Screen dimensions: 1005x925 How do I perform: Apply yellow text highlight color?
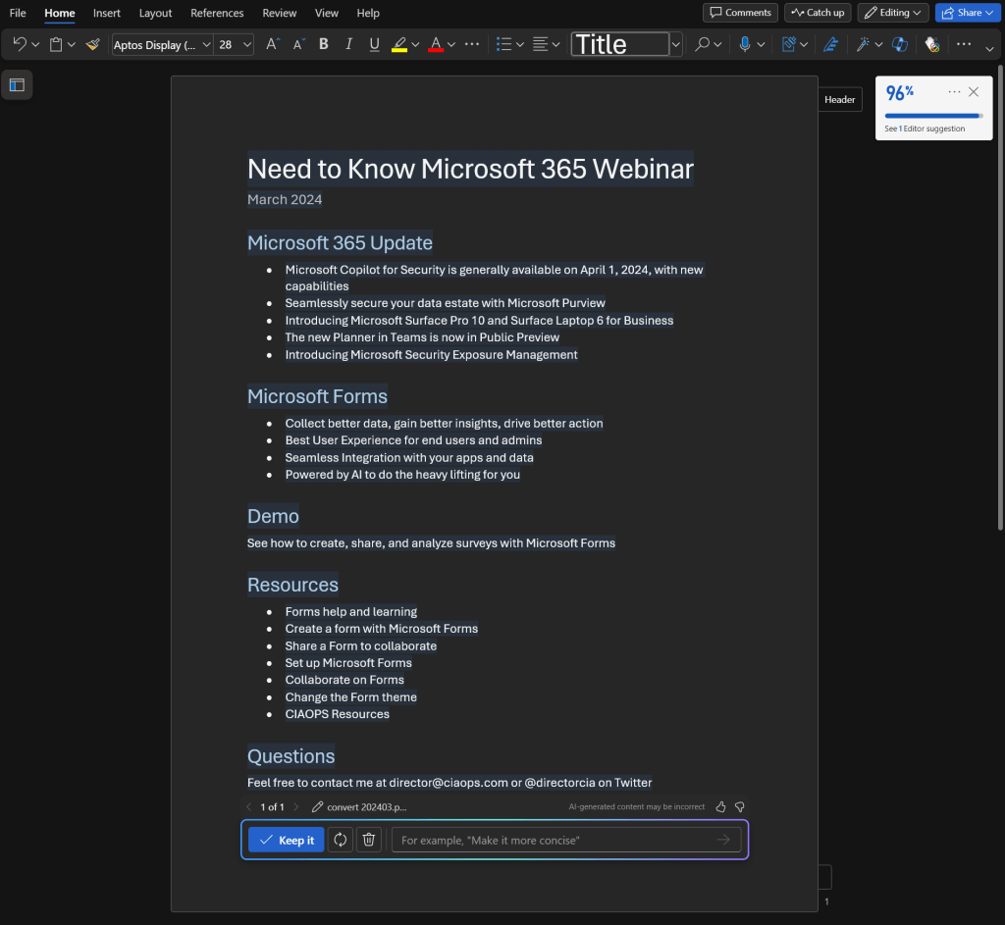click(399, 44)
